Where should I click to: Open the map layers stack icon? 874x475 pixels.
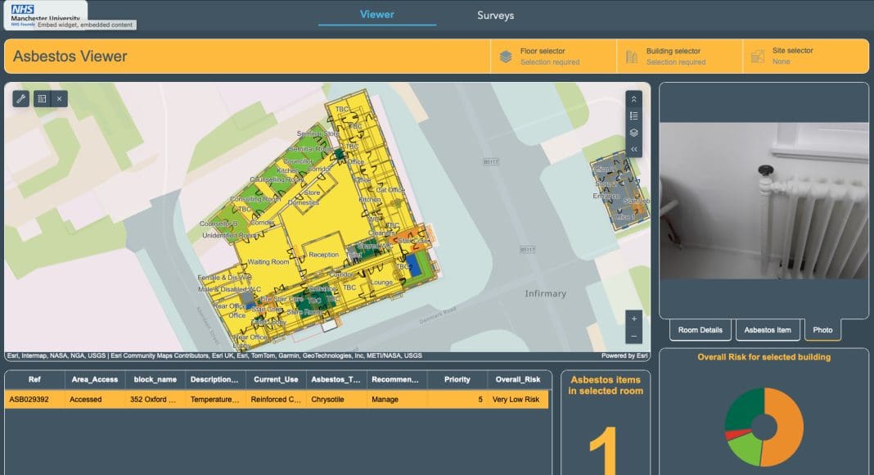click(634, 133)
